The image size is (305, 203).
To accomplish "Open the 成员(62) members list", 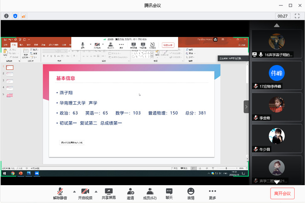I will click(x=150, y=193).
